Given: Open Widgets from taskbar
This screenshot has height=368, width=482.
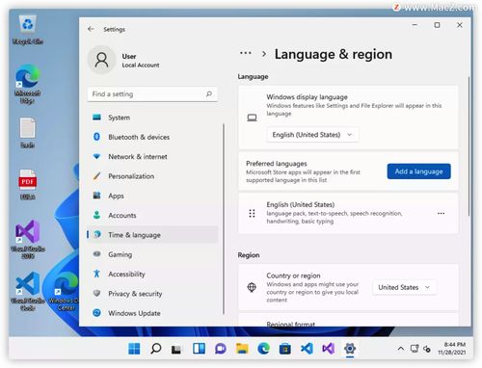Looking at the screenshot, I should [x=199, y=349].
